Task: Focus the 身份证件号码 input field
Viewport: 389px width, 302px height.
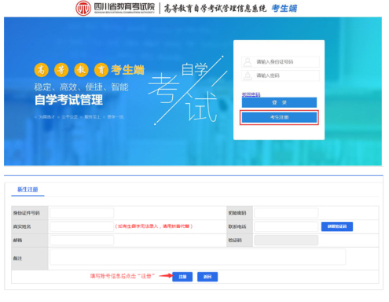Action: tap(82, 213)
